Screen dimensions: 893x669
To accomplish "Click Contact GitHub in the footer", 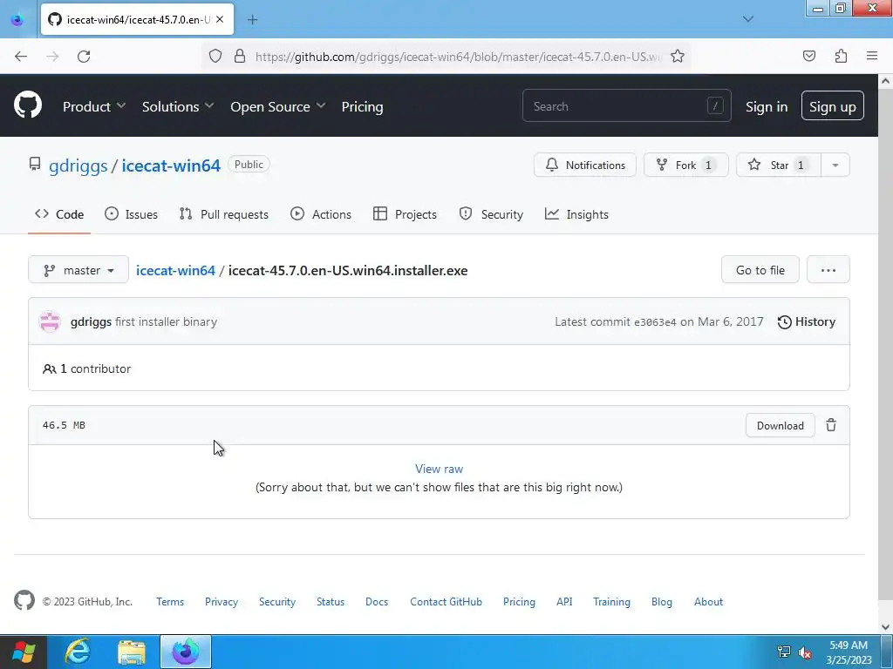I will [446, 601].
